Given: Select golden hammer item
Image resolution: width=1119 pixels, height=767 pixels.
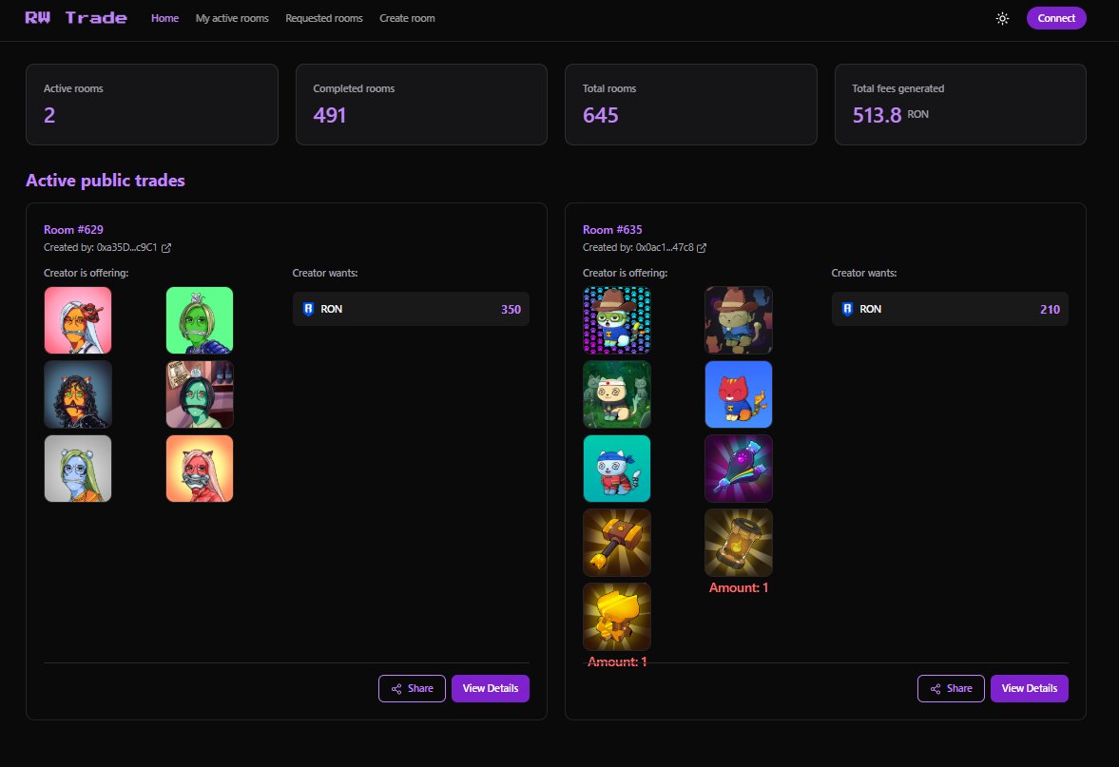Looking at the screenshot, I should (x=617, y=543).
